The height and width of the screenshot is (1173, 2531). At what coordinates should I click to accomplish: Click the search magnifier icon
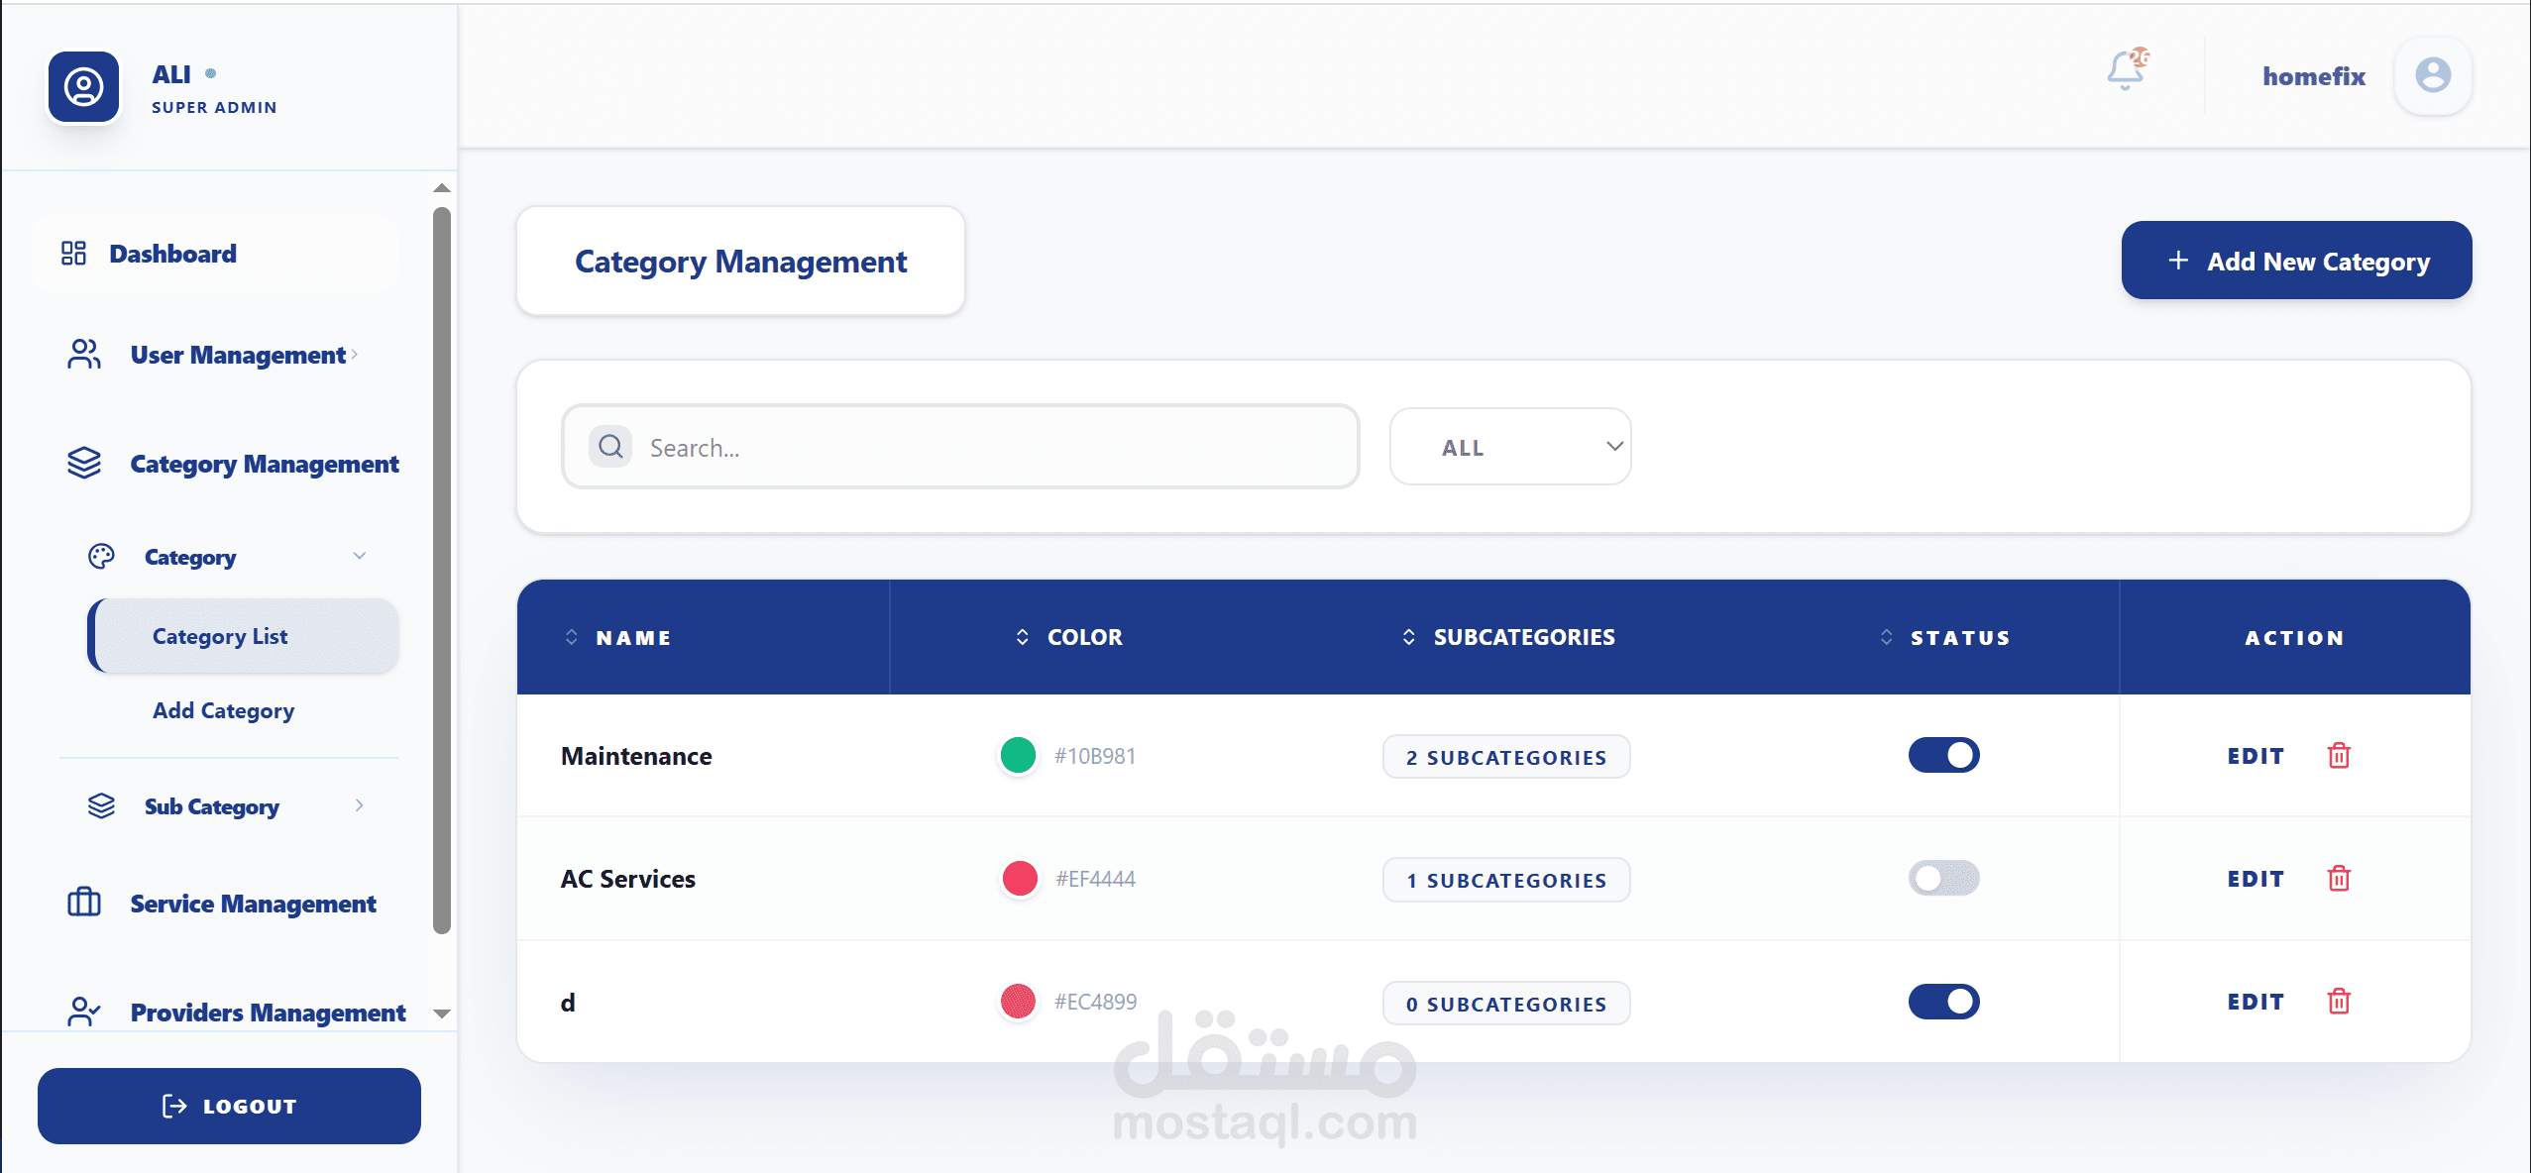610,447
